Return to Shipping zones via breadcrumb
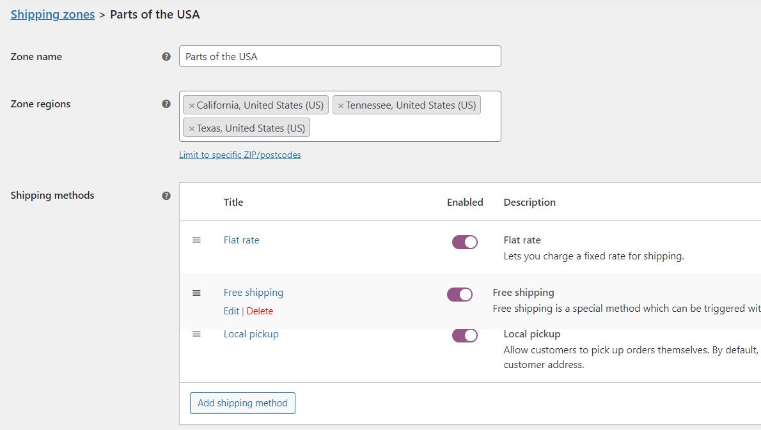This screenshot has width=761, height=430. click(52, 14)
